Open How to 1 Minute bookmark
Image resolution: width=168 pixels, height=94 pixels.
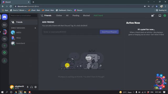click(18, 10)
